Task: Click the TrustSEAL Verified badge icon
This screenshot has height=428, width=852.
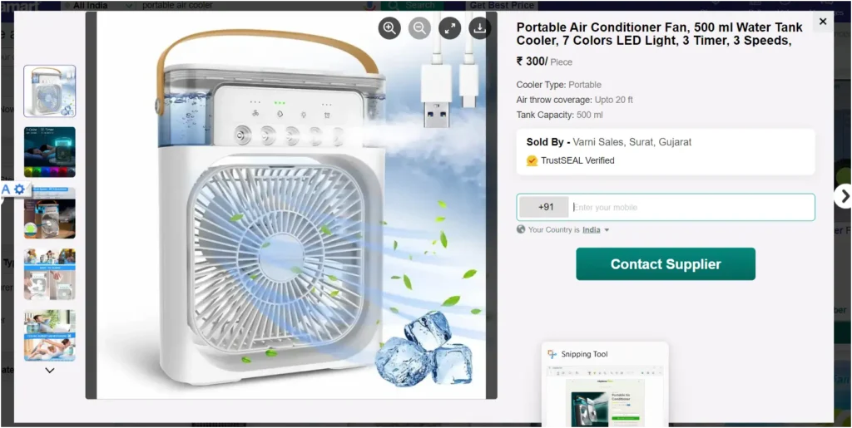Action: coord(532,160)
